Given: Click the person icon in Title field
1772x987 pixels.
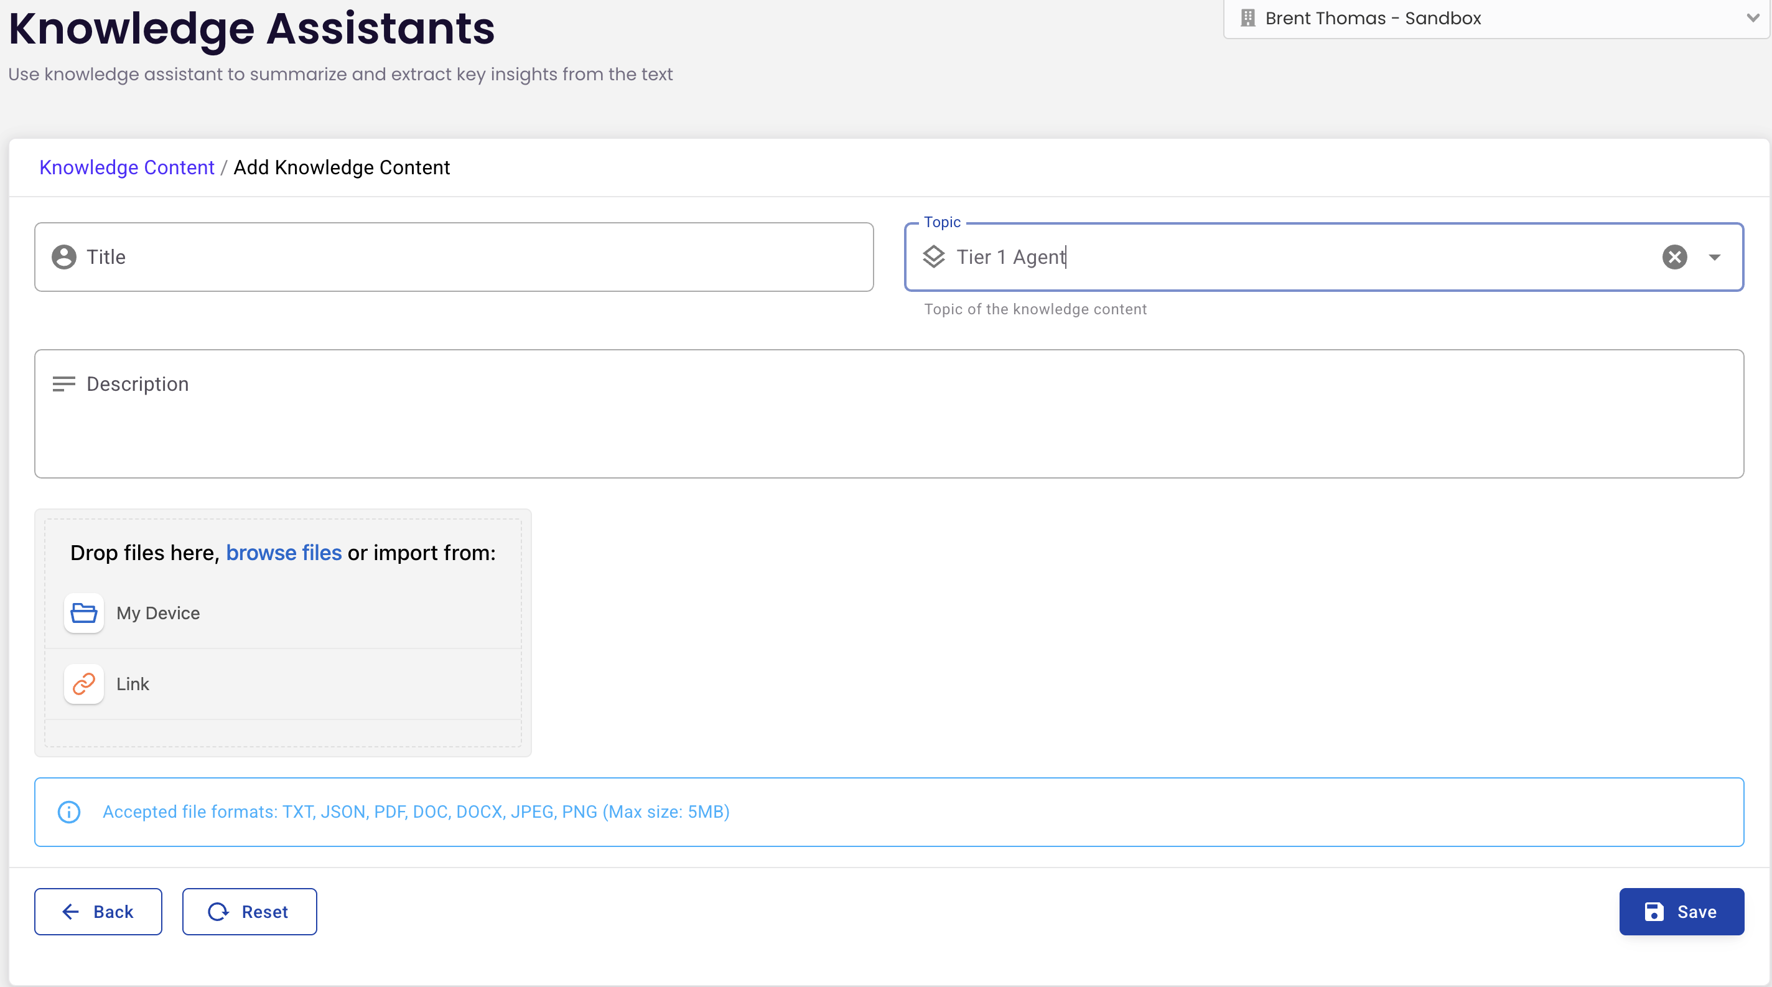Looking at the screenshot, I should (x=64, y=257).
